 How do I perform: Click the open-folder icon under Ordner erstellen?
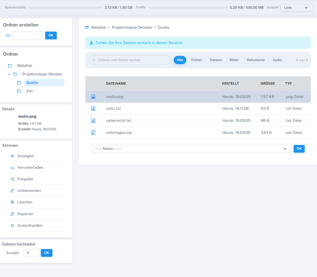pos(8,35)
